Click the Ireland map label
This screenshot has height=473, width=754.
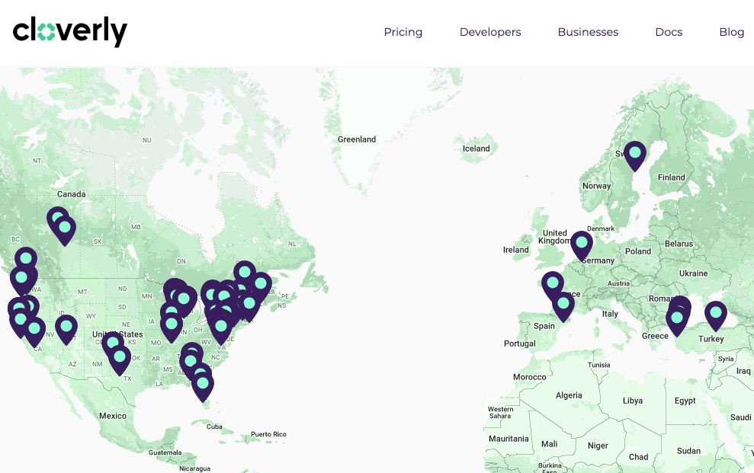pos(515,250)
